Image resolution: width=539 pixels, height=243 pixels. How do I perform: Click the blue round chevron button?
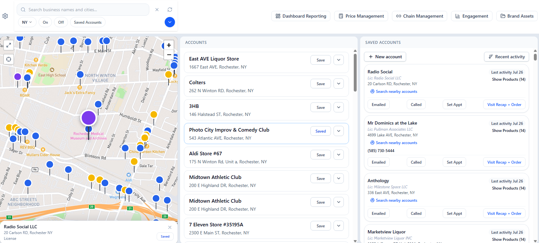[x=170, y=22]
